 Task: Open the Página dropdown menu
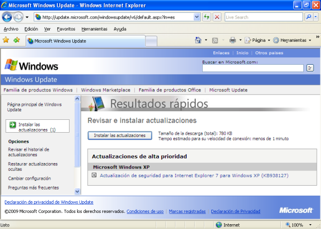(259, 40)
